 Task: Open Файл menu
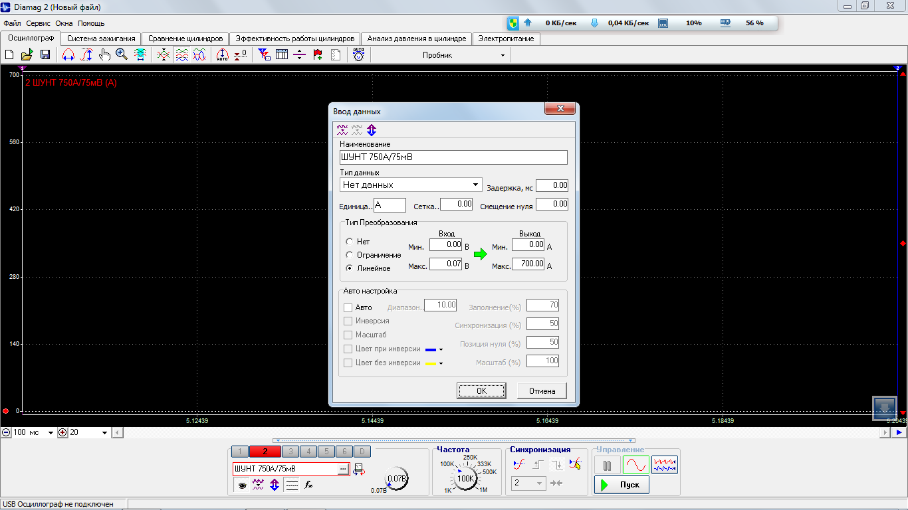(x=12, y=23)
